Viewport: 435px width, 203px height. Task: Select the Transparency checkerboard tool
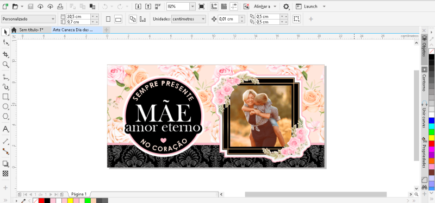5,174
